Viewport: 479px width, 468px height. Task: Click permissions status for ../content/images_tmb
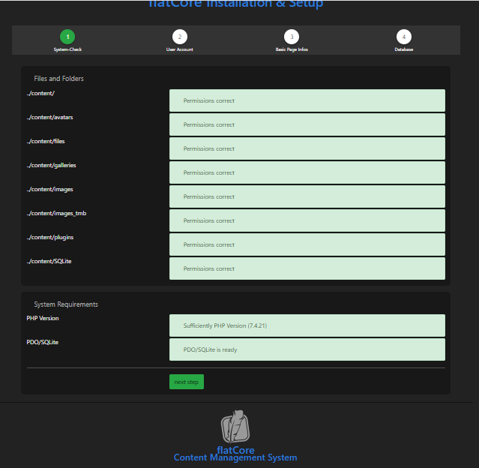(x=307, y=220)
